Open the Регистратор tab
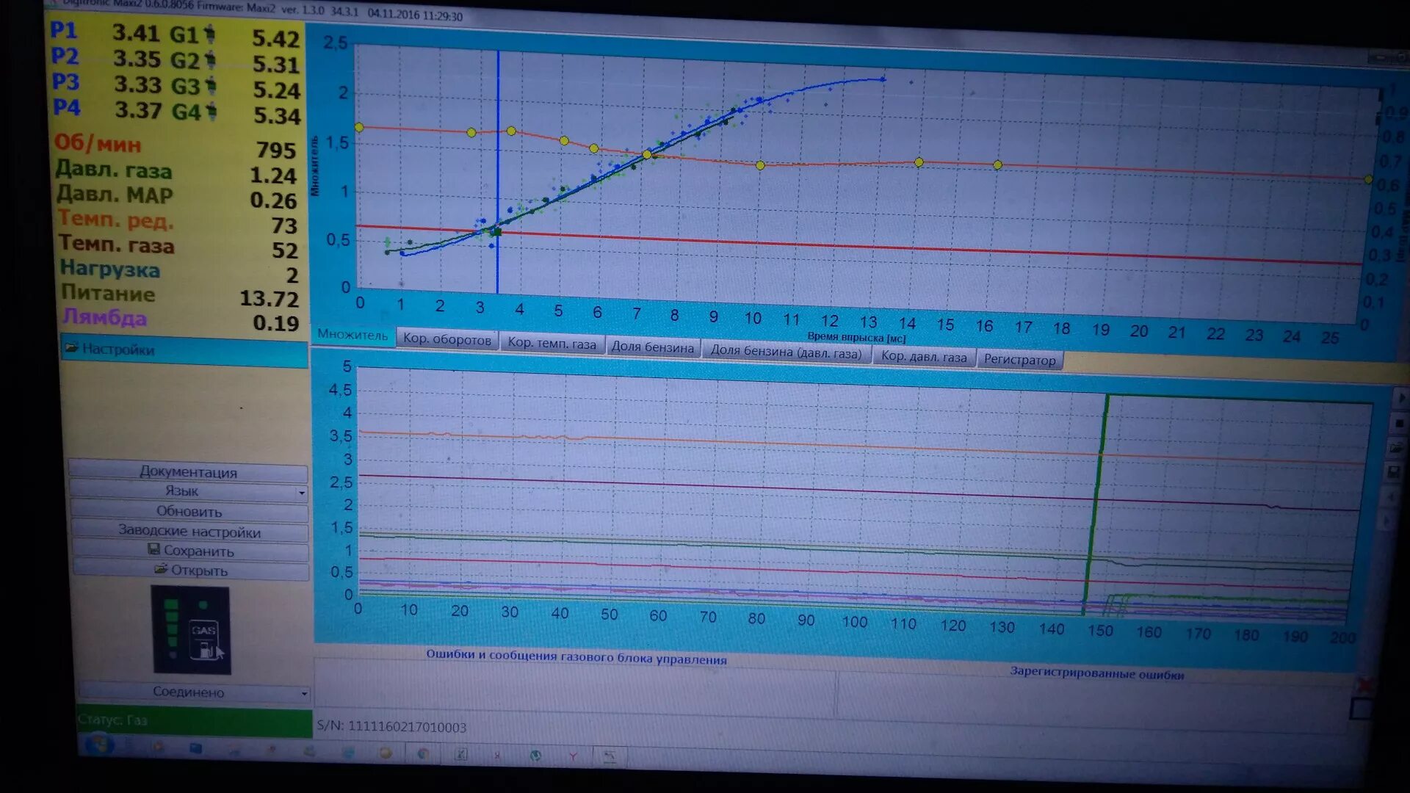Image resolution: width=1410 pixels, height=793 pixels. pyautogui.click(x=1019, y=360)
